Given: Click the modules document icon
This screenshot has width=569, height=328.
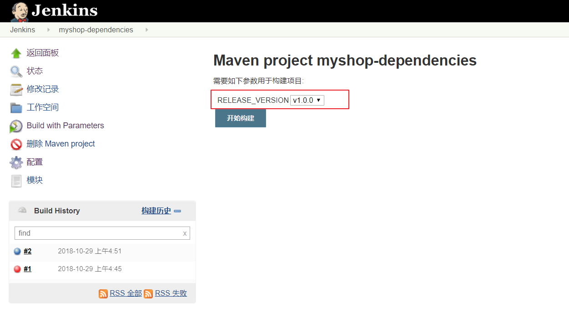Looking at the screenshot, I should pos(16,181).
